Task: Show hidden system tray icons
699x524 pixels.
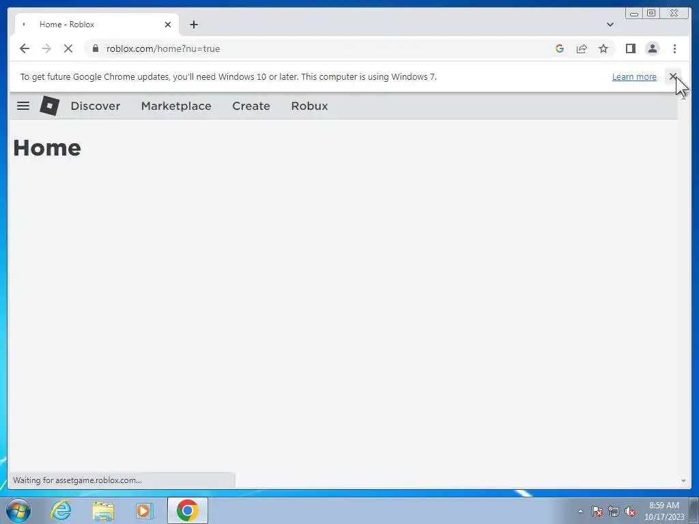Action: [580, 511]
